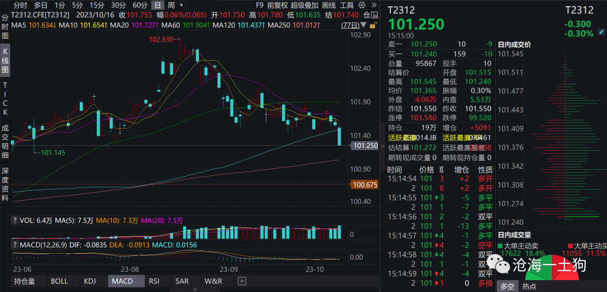Open 成交明细 in left sidebar
This screenshot has width=607, height=292.
(x=6, y=141)
